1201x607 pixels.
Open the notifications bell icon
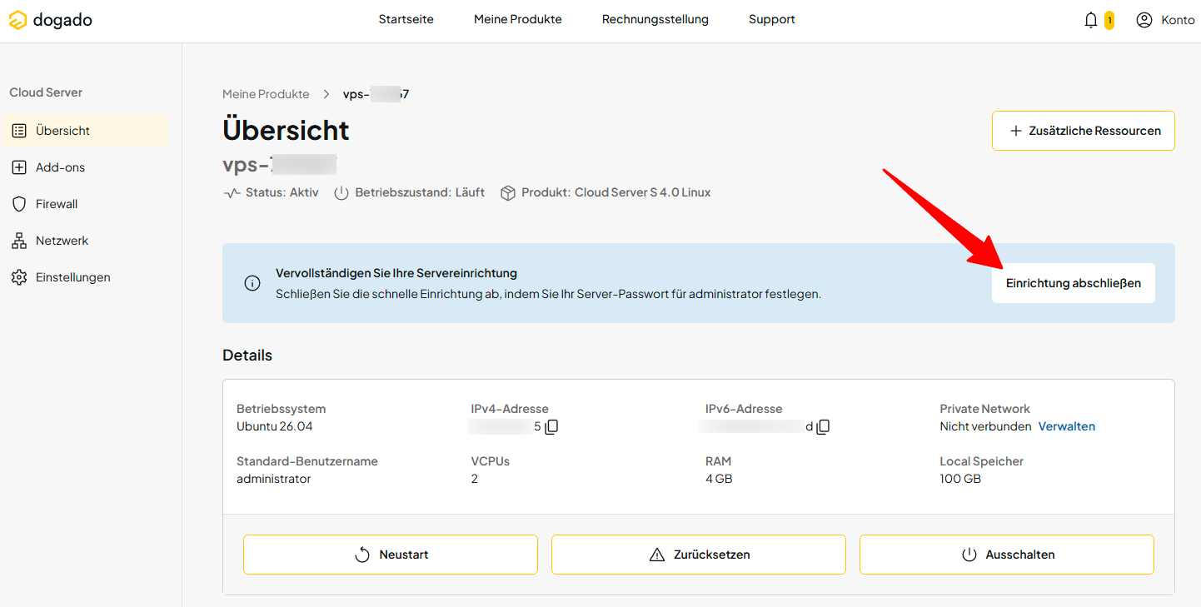(1091, 20)
